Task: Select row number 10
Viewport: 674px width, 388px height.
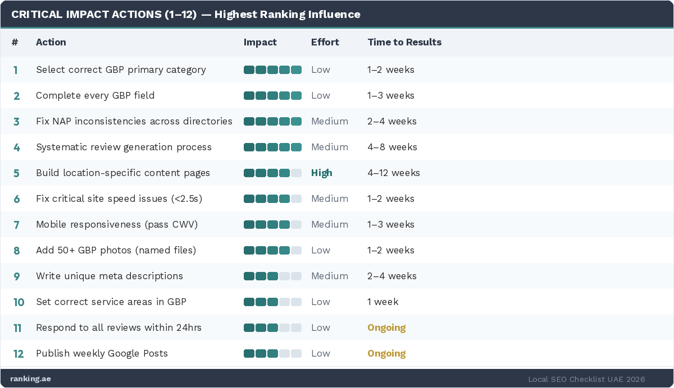Action: [19, 302]
